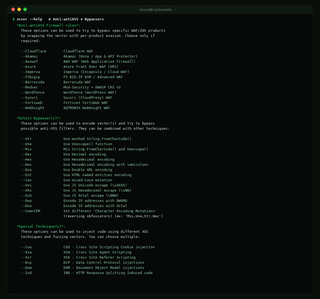
Task: Select the --Dom option text
Action: (26, 268)
